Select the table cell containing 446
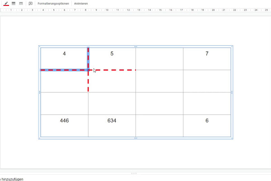 (x=64, y=126)
